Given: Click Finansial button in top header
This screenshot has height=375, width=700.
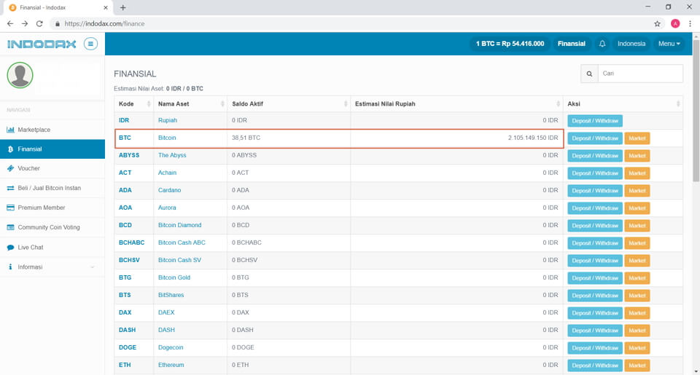Looking at the screenshot, I should pyautogui.click(x=572, y=44).
